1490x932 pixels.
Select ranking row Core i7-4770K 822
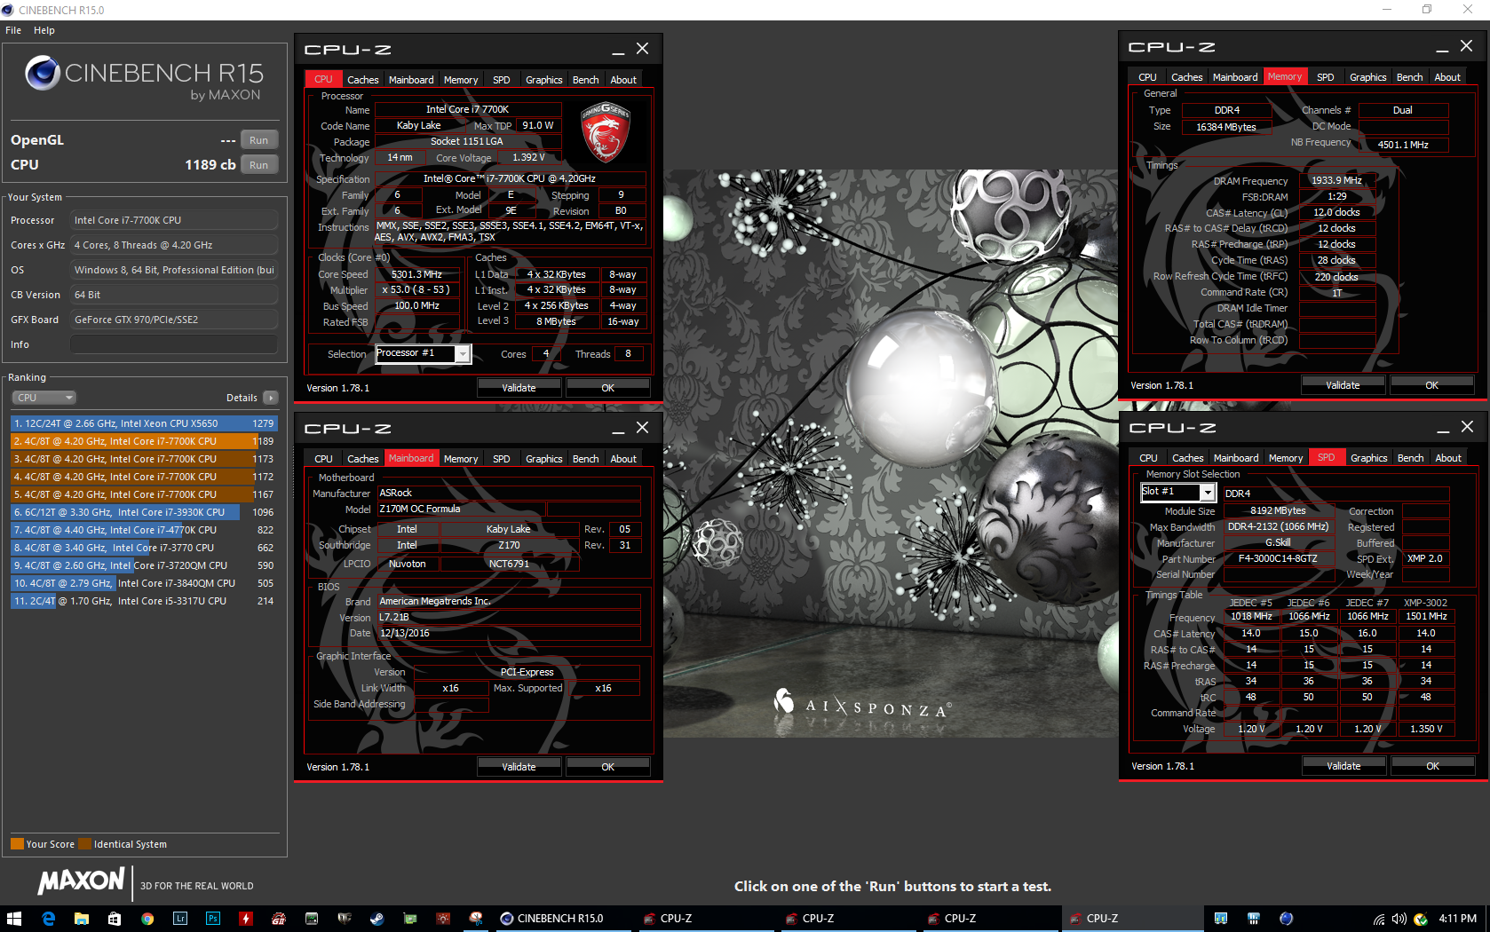(144, 530)
